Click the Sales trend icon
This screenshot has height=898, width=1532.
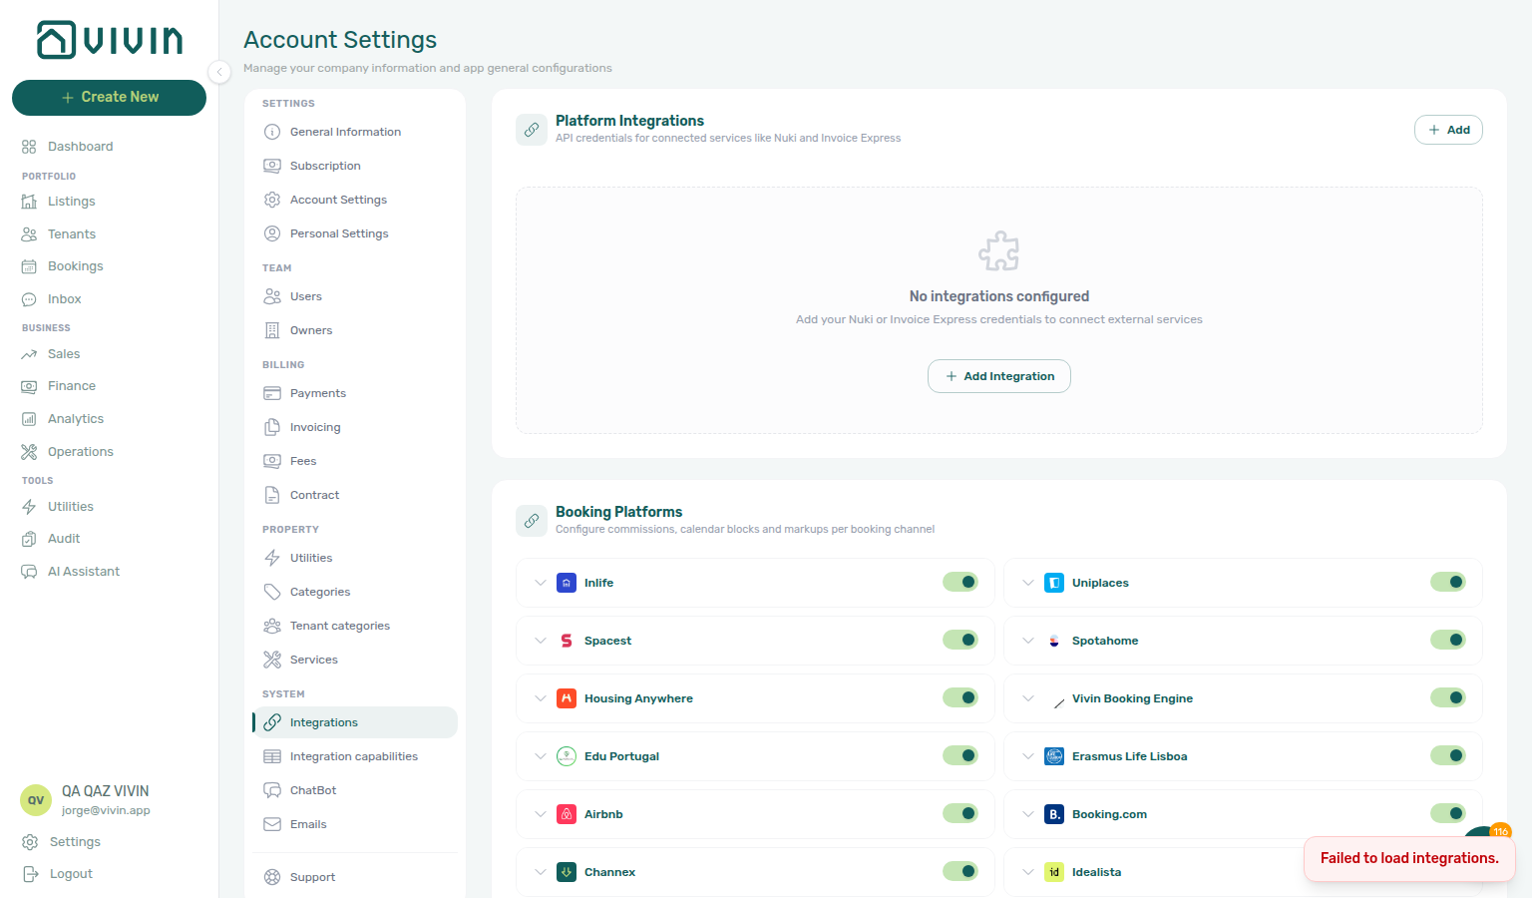click(x=29, y=354)
